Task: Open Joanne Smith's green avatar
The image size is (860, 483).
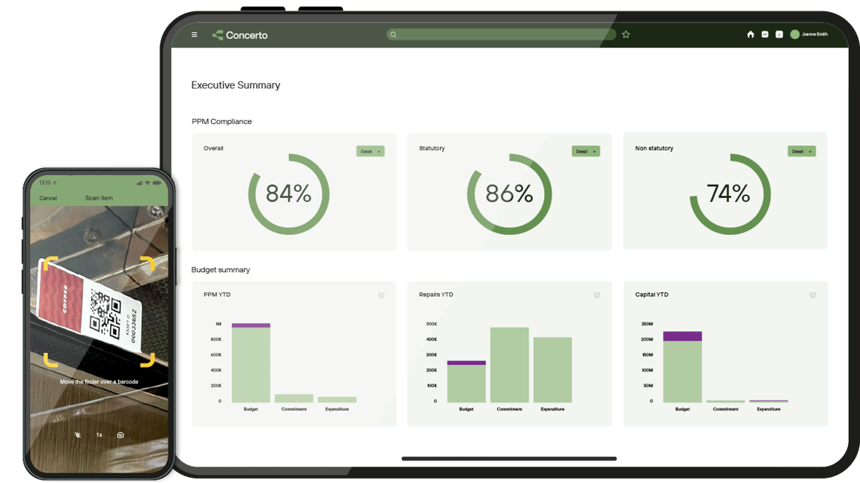Action: pyautogui.click(x=795, y=34)
